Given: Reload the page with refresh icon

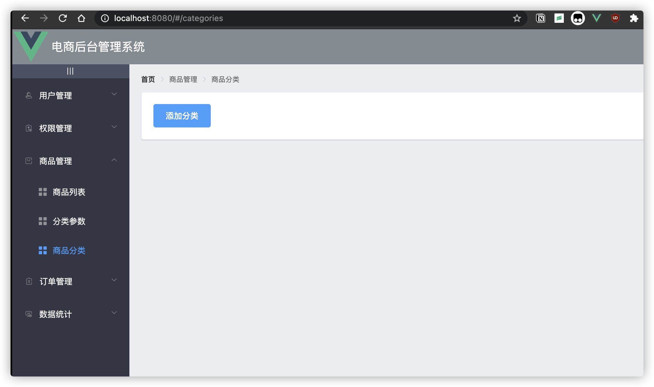Looking at the screenshot, I should coord(63,18).
